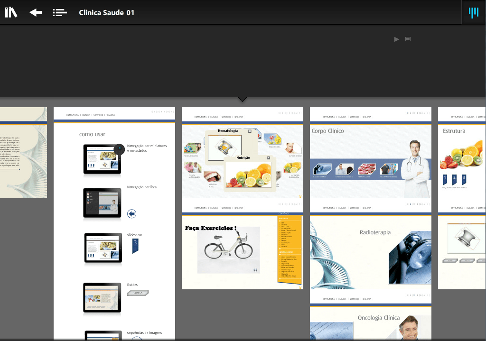Click the fruit image in the Nutrição popup

tap(248, 175)
